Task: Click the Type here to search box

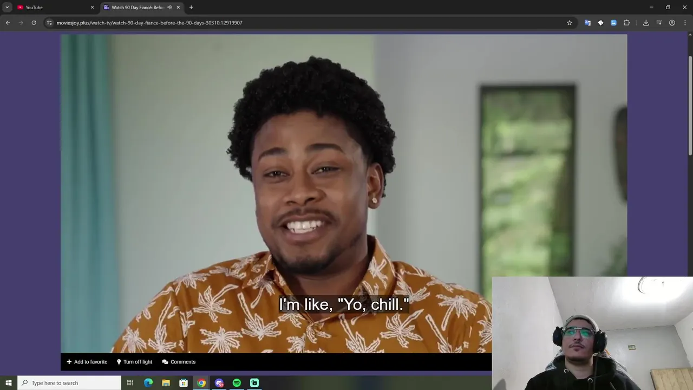Action: tap(69, 383)
